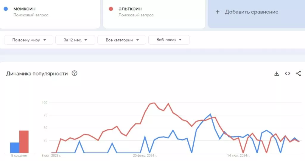305x161 pixels.
Task: Expand the Веб-поиск search type dropdown
Action: (169, 40)
